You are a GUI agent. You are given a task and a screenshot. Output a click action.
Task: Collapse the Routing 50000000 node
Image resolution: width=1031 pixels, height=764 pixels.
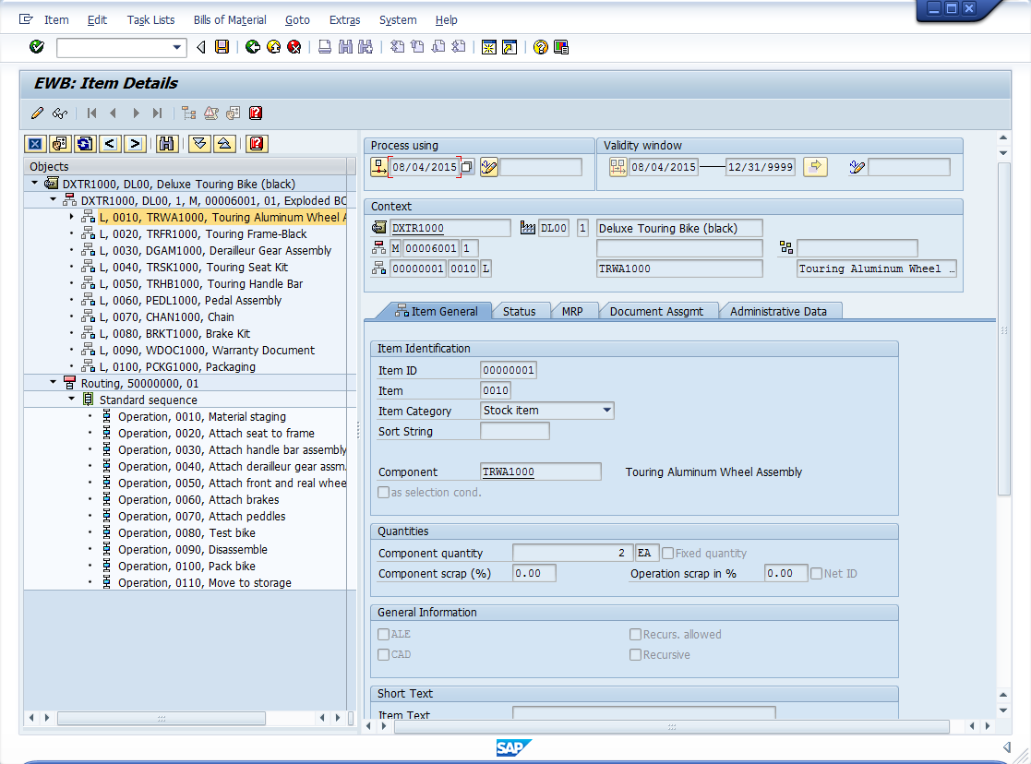pos(54,383)
